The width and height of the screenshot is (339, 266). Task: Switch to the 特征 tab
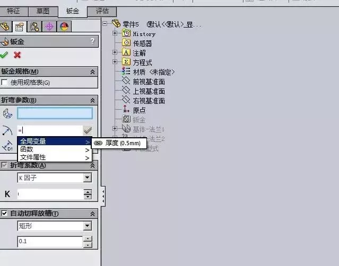tap(13, 11)
